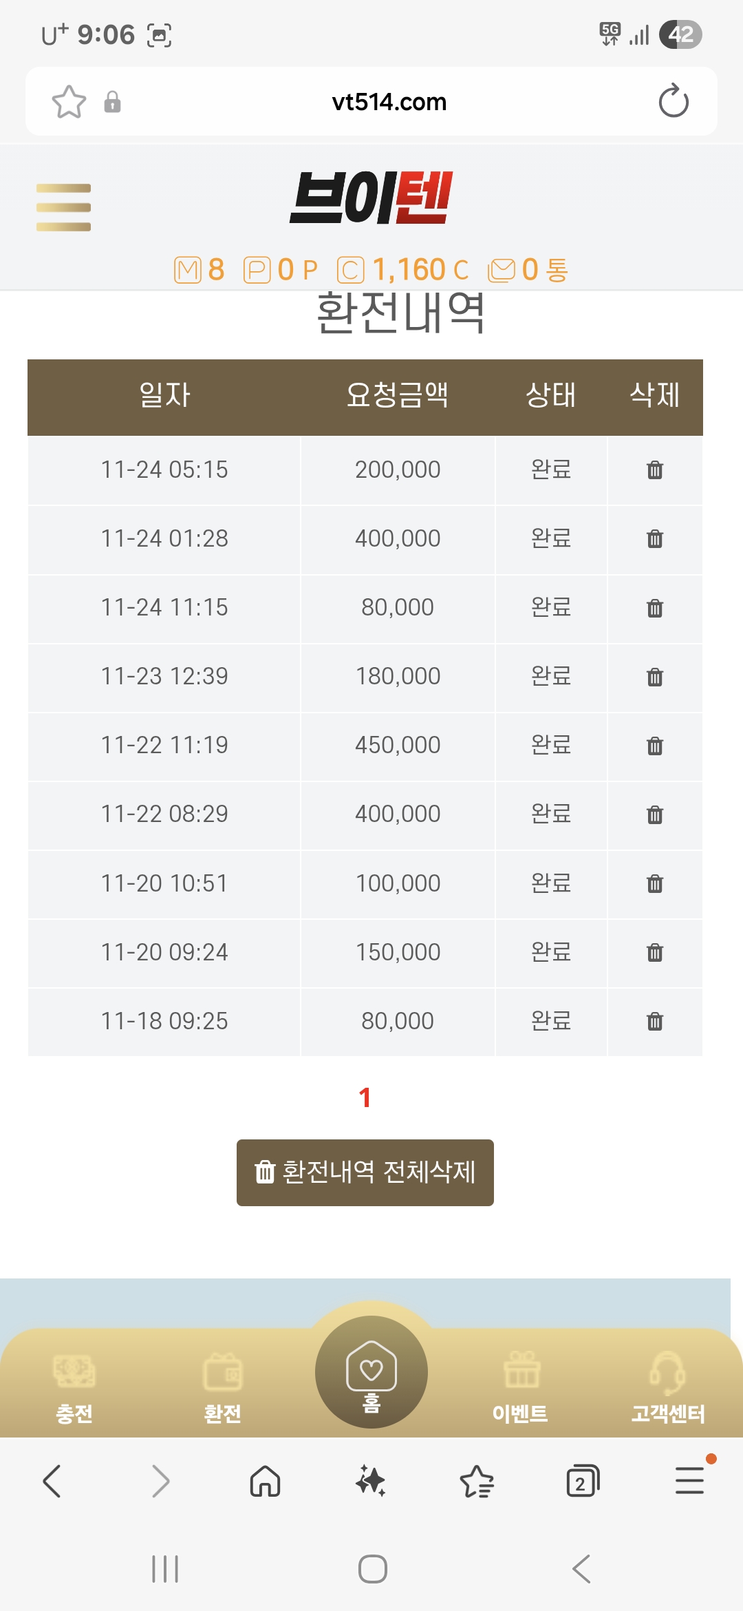Tap the vt514.com address bar

(389, 102)
